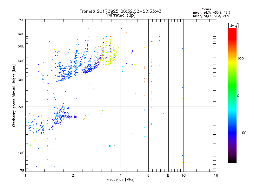The width and height of the screenshot is (254, 191).
Task: Click the x-axis tick label '1'
Action: [x=25, y=175]
